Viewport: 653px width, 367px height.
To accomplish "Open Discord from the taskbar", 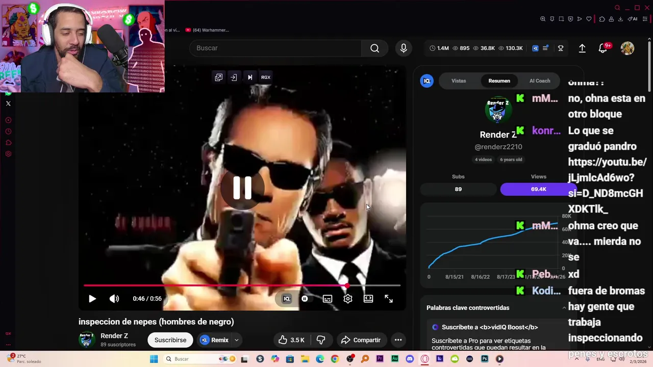I will click(410, 359).
